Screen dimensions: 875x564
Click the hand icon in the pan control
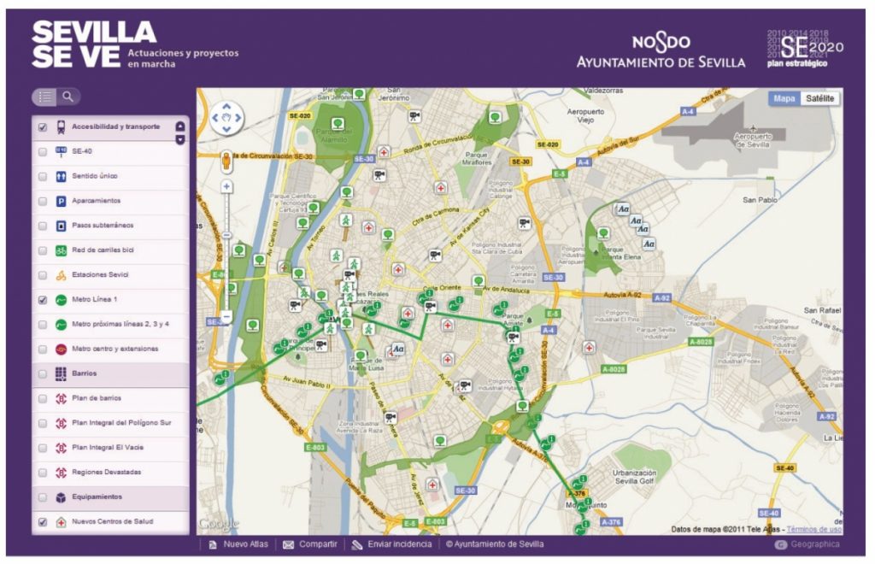226,117
